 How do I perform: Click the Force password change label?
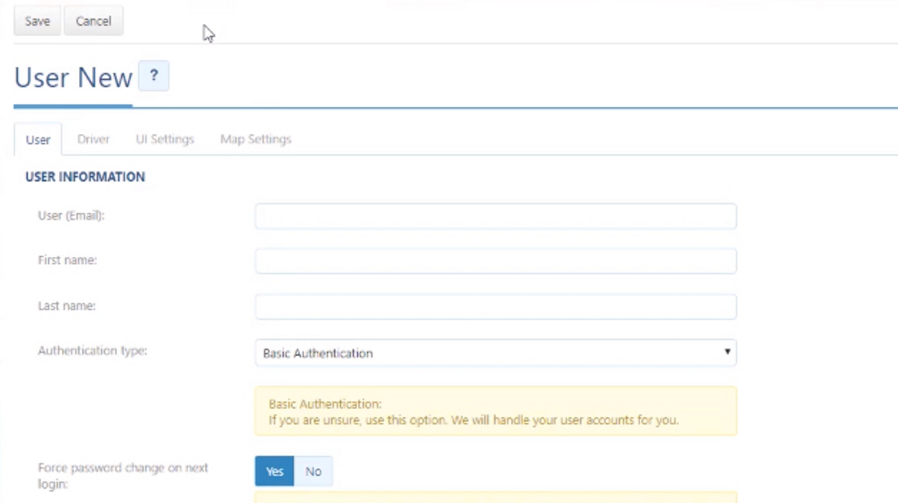[x=122, y=475]
